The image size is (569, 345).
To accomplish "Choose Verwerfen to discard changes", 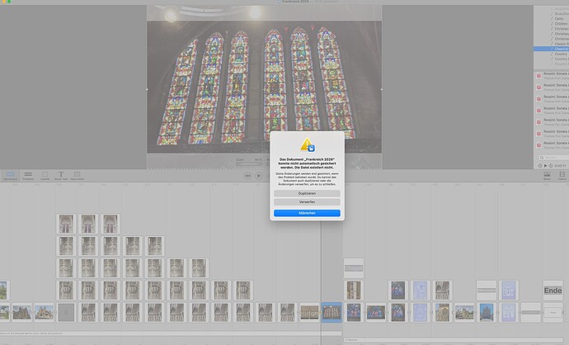I will tap(307, 202).
